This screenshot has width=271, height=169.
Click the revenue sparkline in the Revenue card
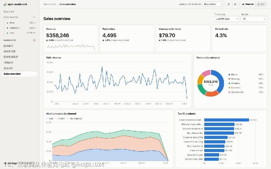point(70,46)
